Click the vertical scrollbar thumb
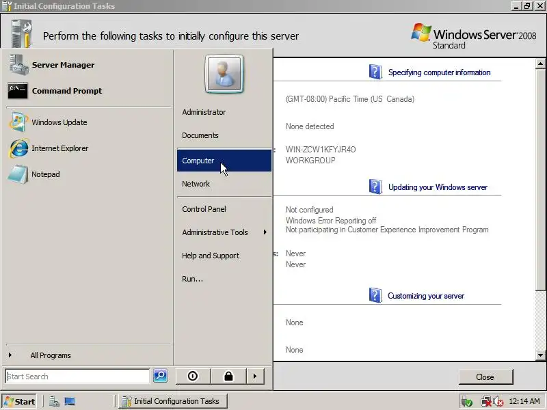547x410 pixels. click(x=540, y=179)
